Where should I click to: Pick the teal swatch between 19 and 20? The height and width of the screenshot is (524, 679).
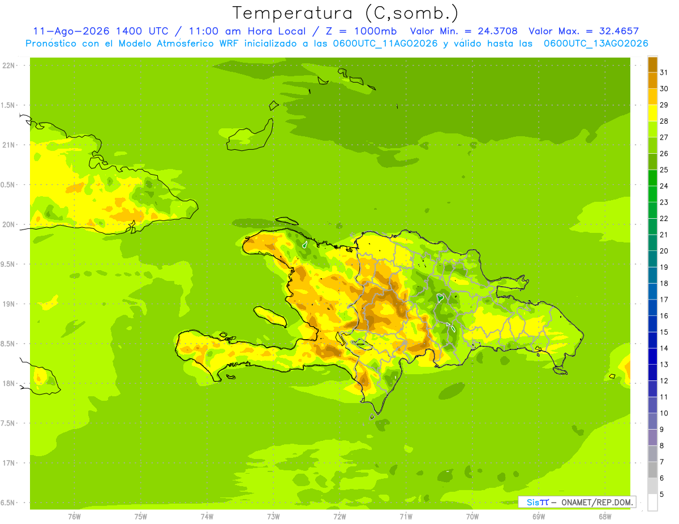click(x=652, y=259)
